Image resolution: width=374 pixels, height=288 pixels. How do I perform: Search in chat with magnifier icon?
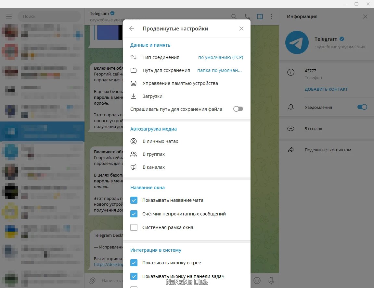[x=234, y=17]
